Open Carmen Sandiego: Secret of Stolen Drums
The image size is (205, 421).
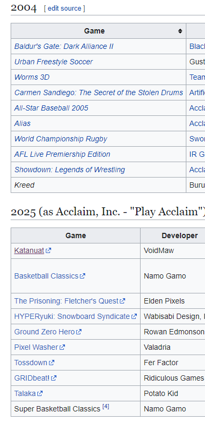click(x=99, y=92)
